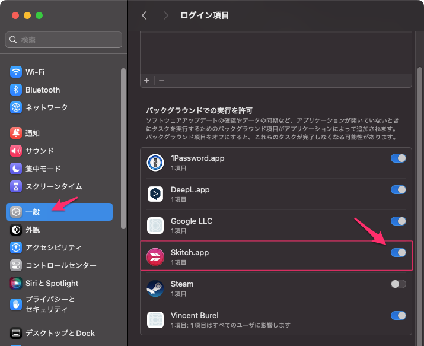Image resolution: width=424 pixels, height=346 pixels.
Task: Click the Wi-Fi icon in sidebar
Action: [x=16, y=72]
